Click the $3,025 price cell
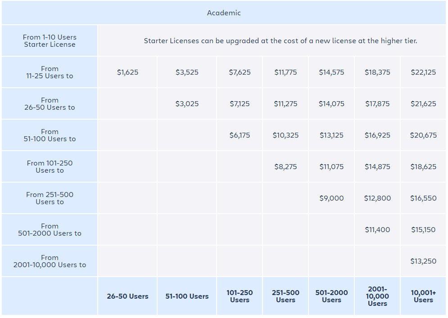The width and height of the screenshot is (448, 318). coord(187,104)
